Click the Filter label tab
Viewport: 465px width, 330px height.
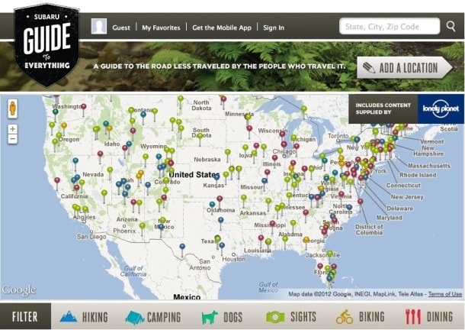click(25, 316)
